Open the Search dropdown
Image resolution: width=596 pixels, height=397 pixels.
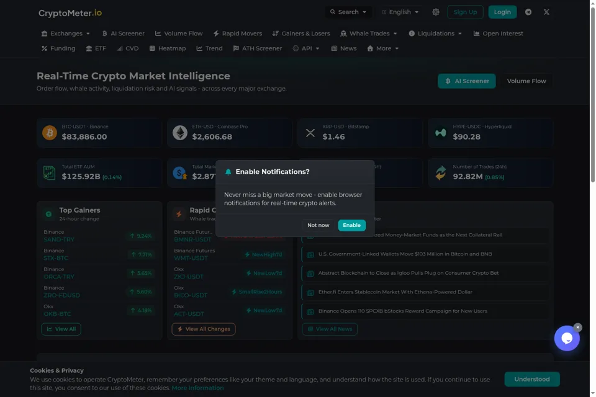[348, 12]
